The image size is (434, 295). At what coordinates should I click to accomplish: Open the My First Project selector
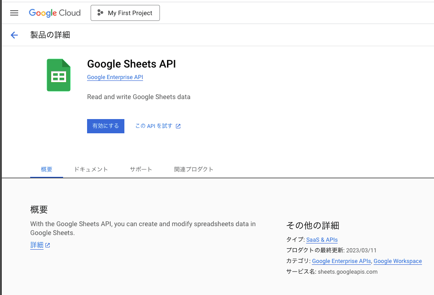tap(125, 13)
